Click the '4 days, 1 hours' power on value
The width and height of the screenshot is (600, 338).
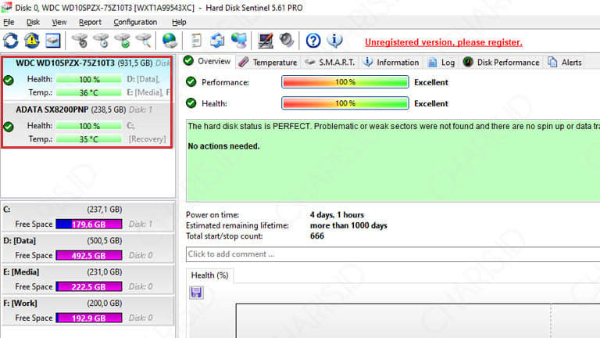(x=337, y=215)
